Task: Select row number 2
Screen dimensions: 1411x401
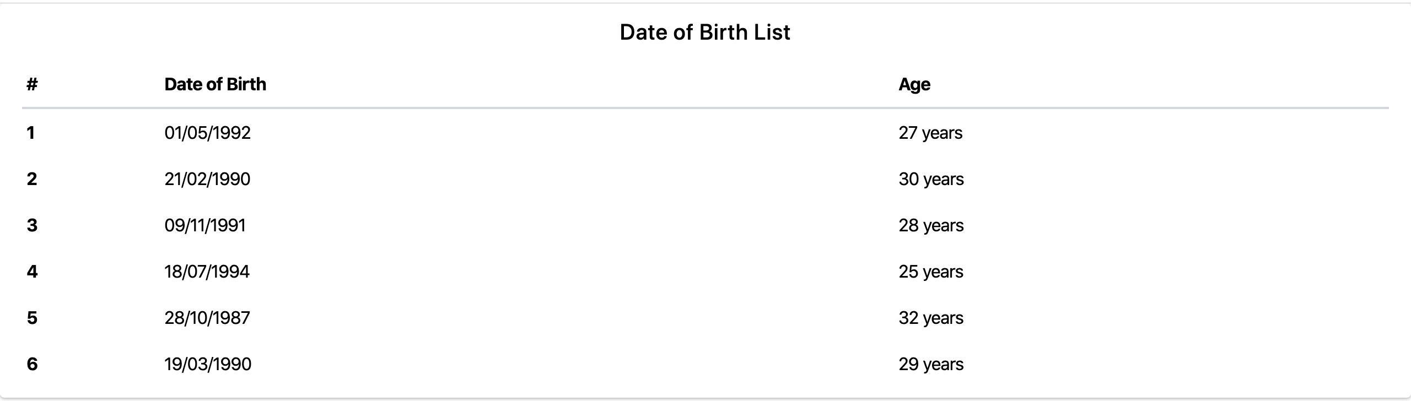Action: coord(32,179)
